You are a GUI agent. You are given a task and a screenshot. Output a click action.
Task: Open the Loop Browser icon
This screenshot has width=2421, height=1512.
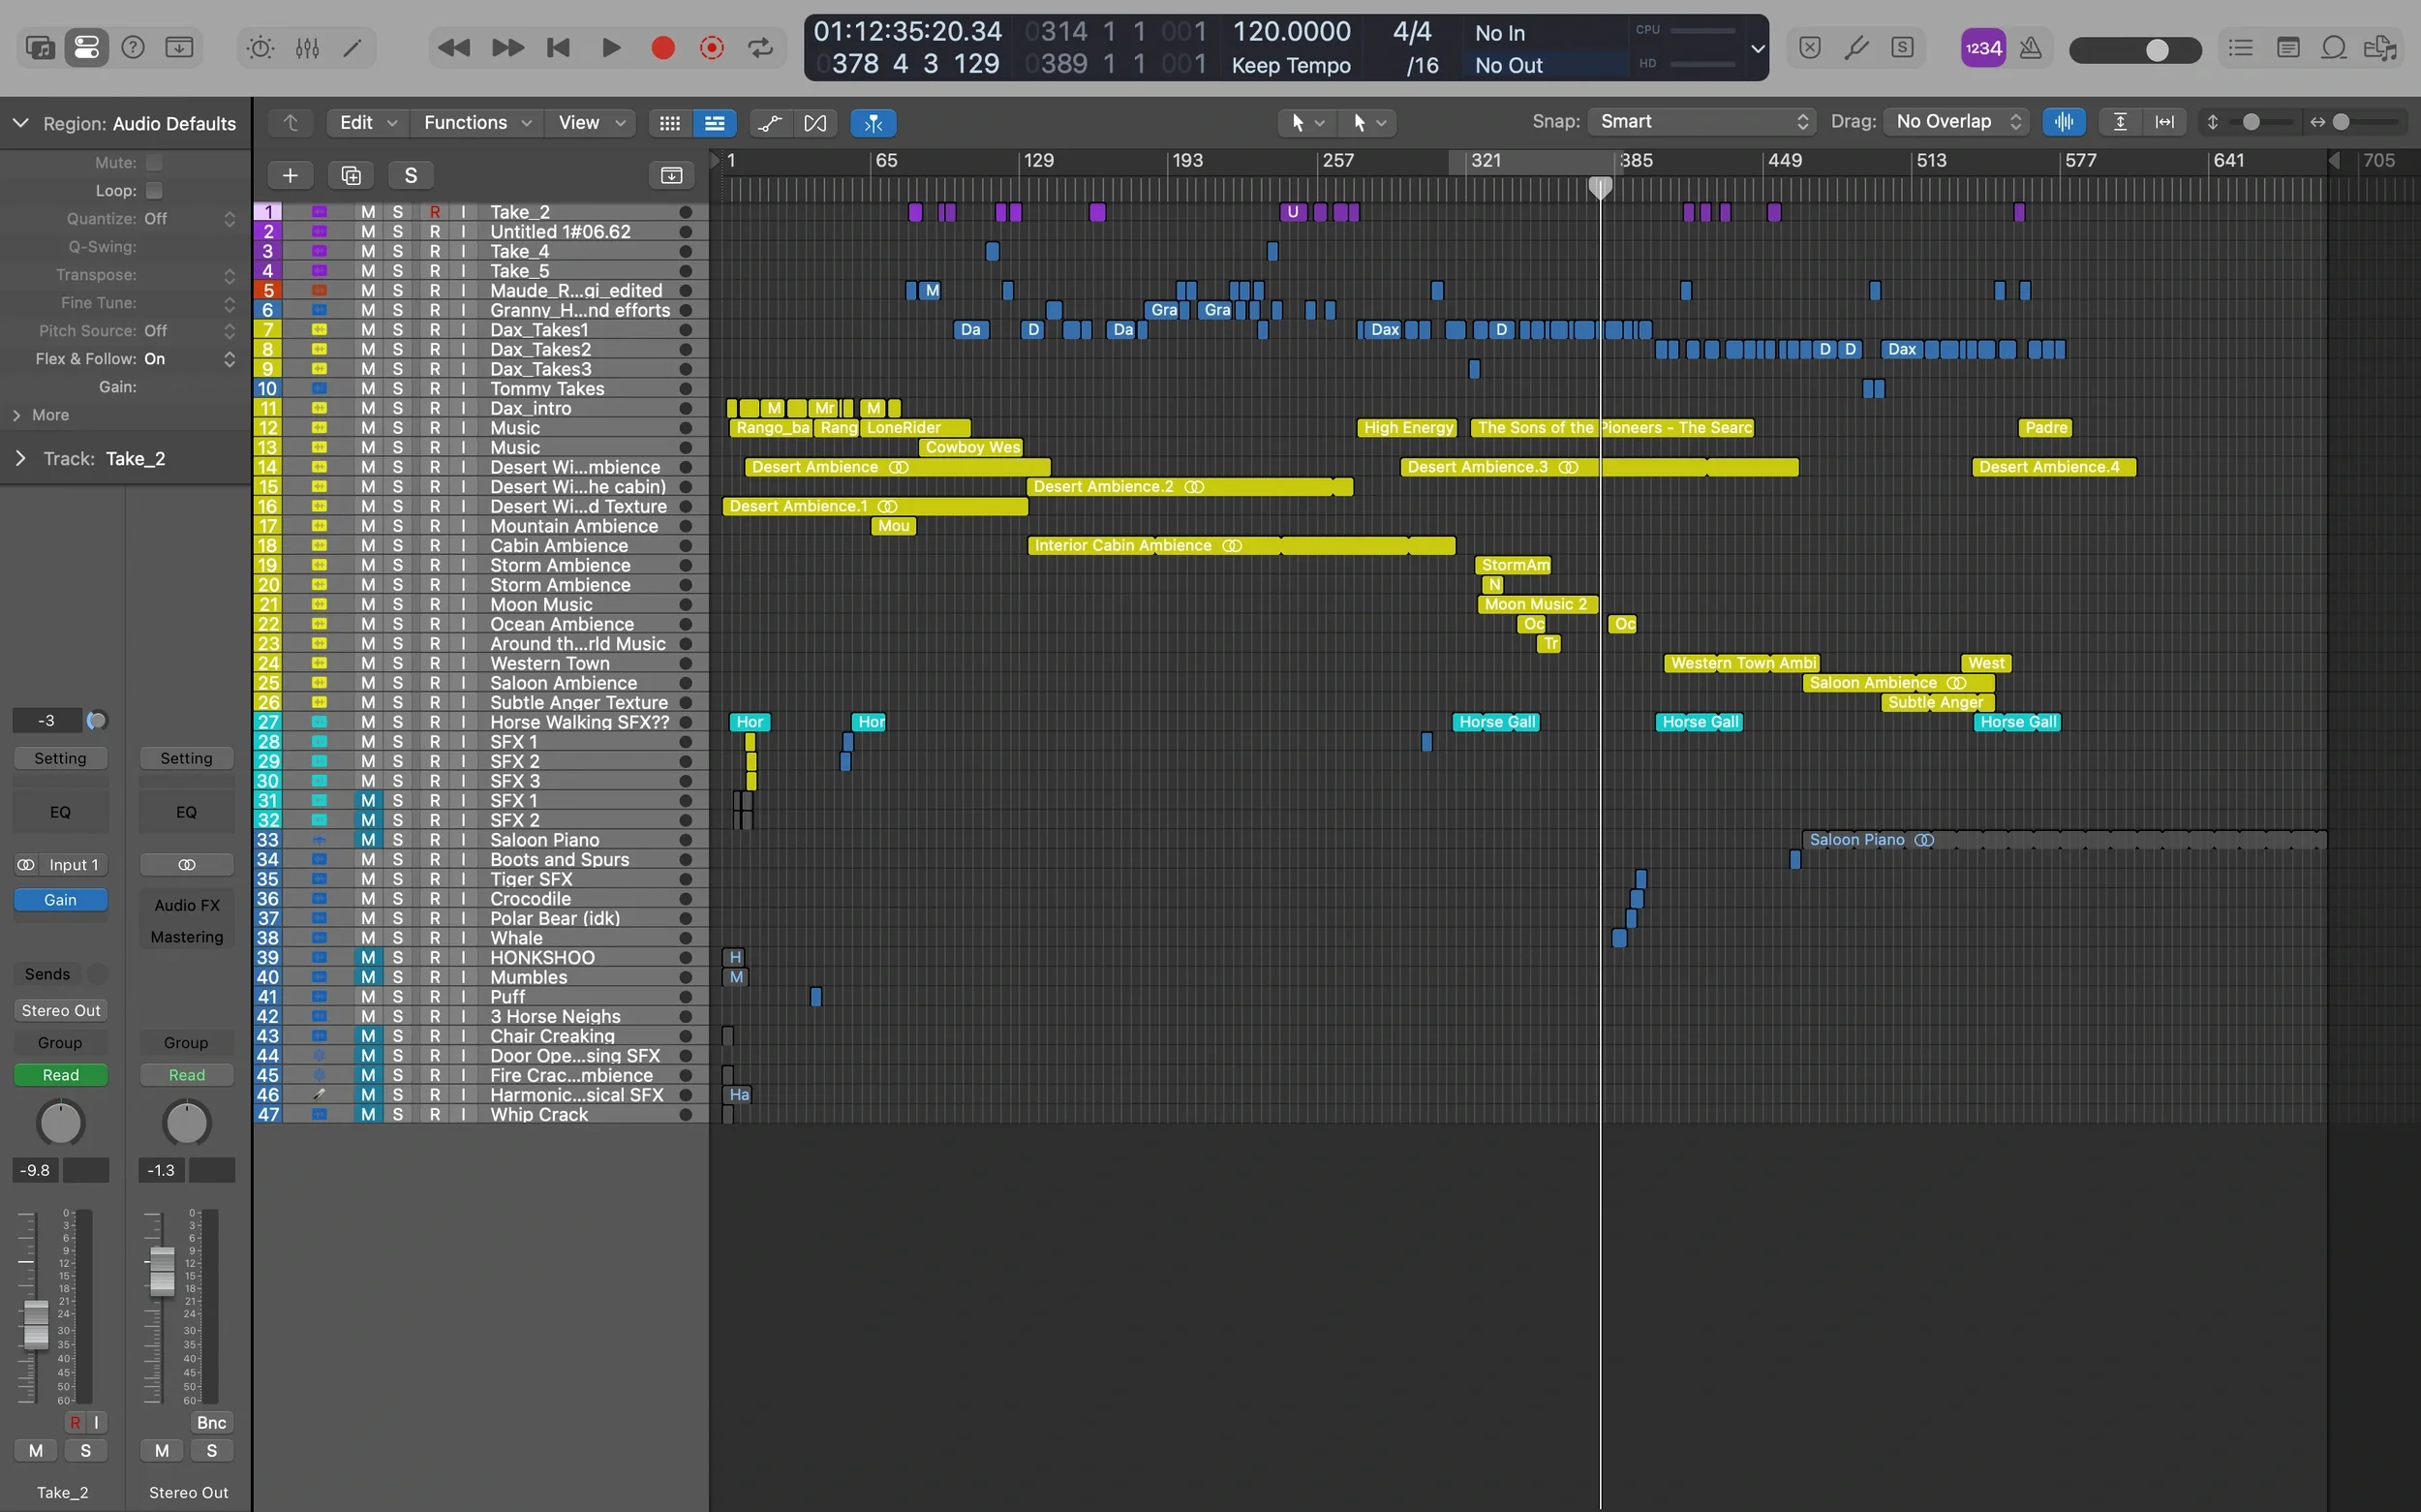(2333, 48)
